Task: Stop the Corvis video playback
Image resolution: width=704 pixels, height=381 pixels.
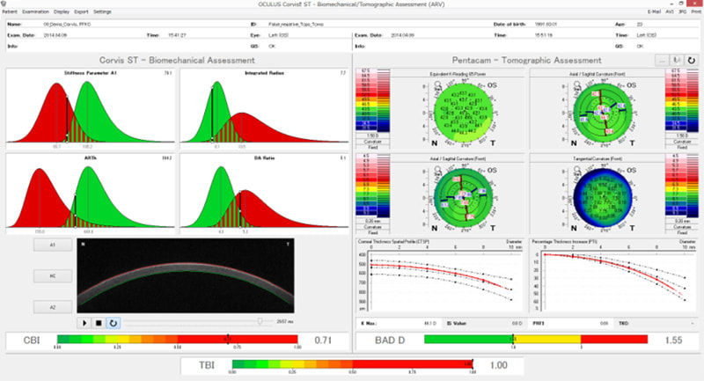Action: pos(99,323)
